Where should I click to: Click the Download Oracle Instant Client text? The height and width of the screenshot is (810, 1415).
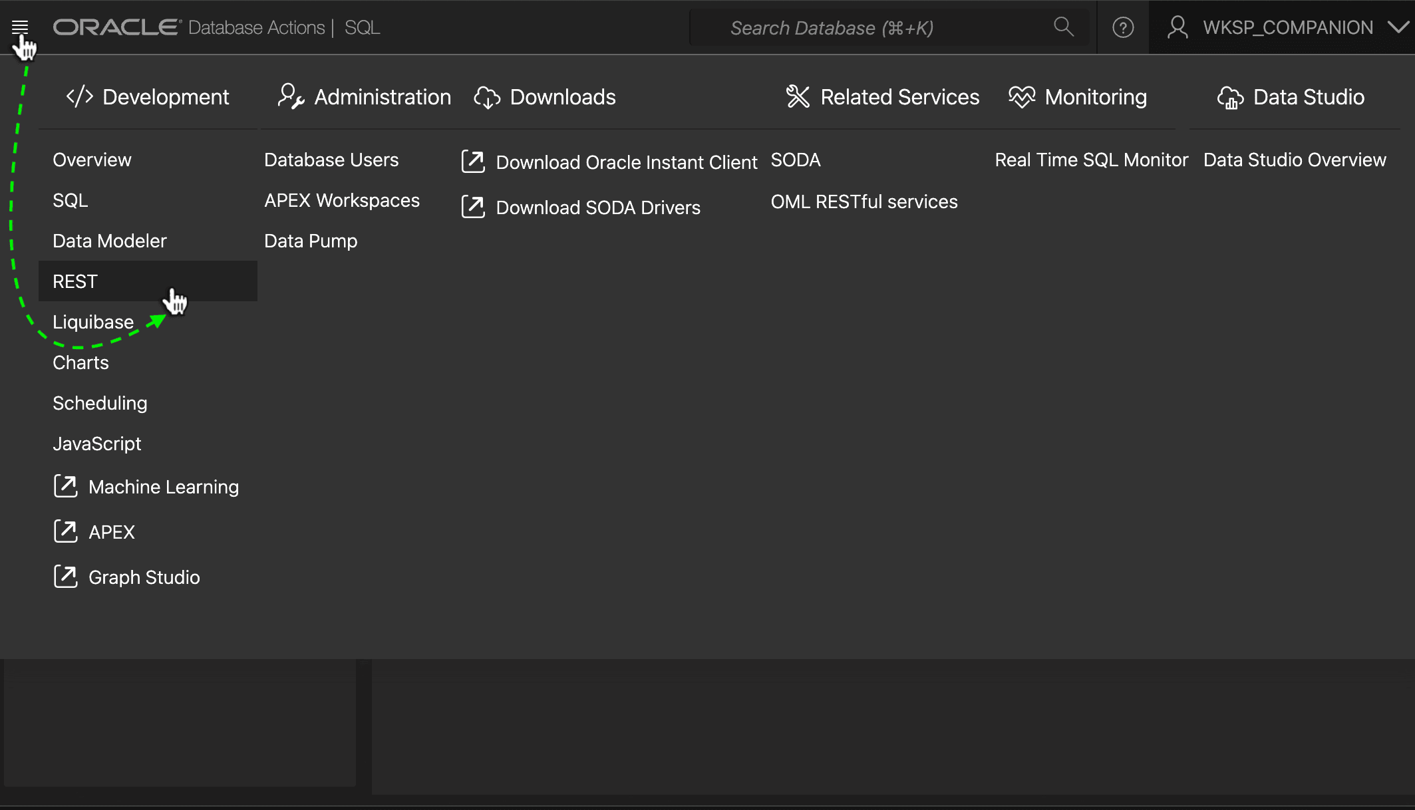627,162
